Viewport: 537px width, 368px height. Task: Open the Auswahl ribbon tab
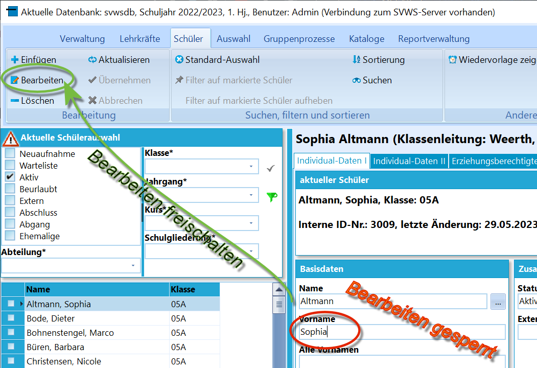(x=234, y=39)
